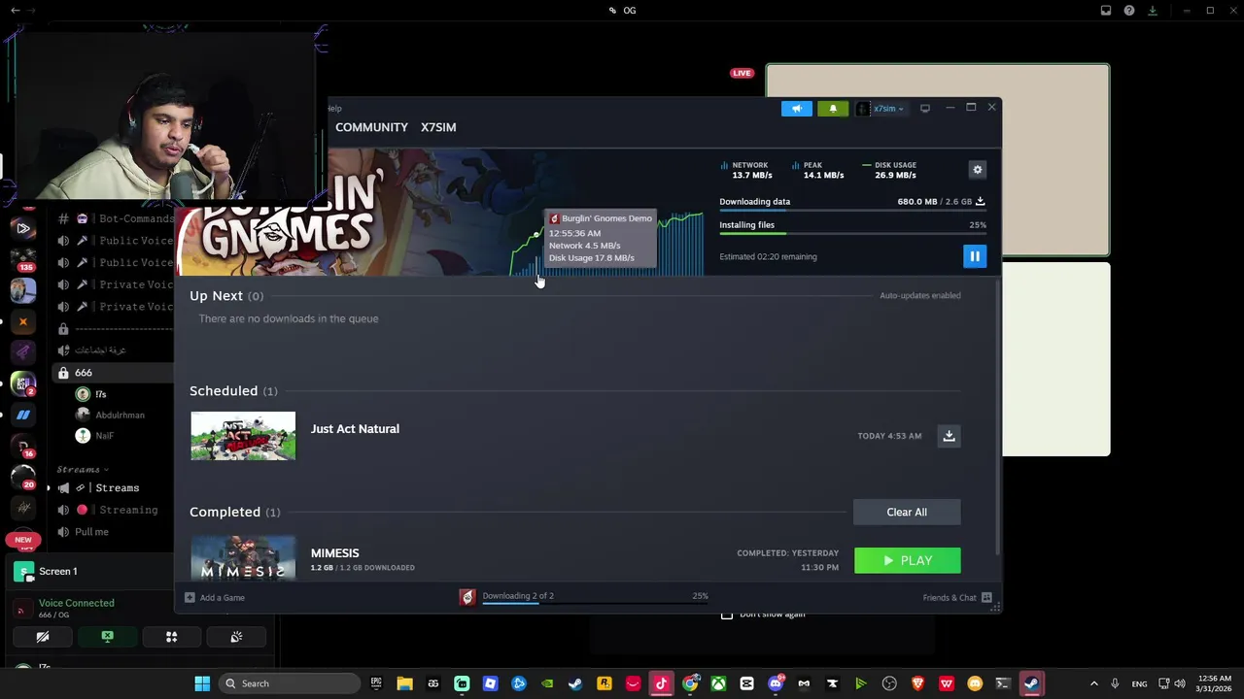Image resolution: width=1244 pixels, height=699 pixels.
Task: Open the Screen 1 stream entry
Action: tap(91, 571)
